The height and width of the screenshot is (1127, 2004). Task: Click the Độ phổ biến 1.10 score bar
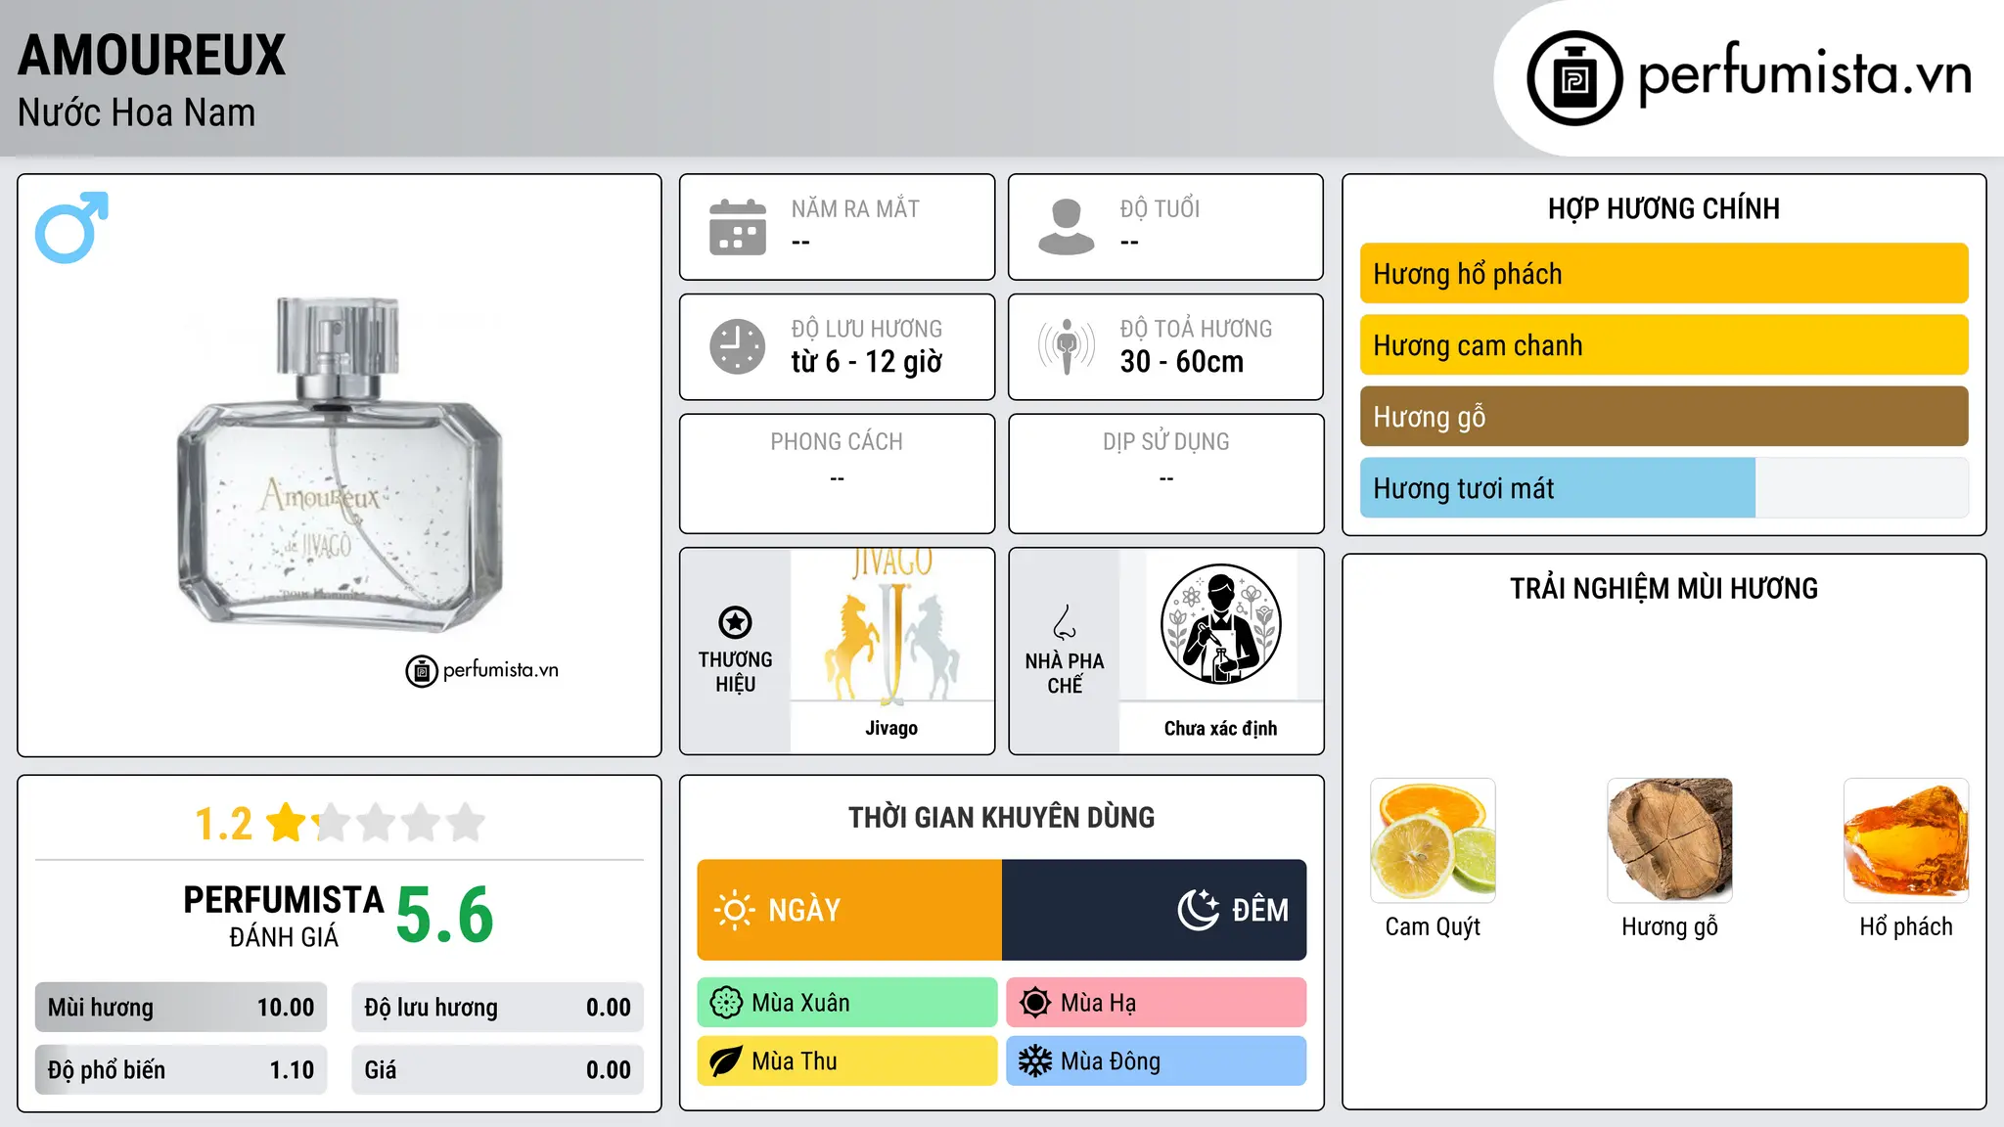coord(181,1070)
